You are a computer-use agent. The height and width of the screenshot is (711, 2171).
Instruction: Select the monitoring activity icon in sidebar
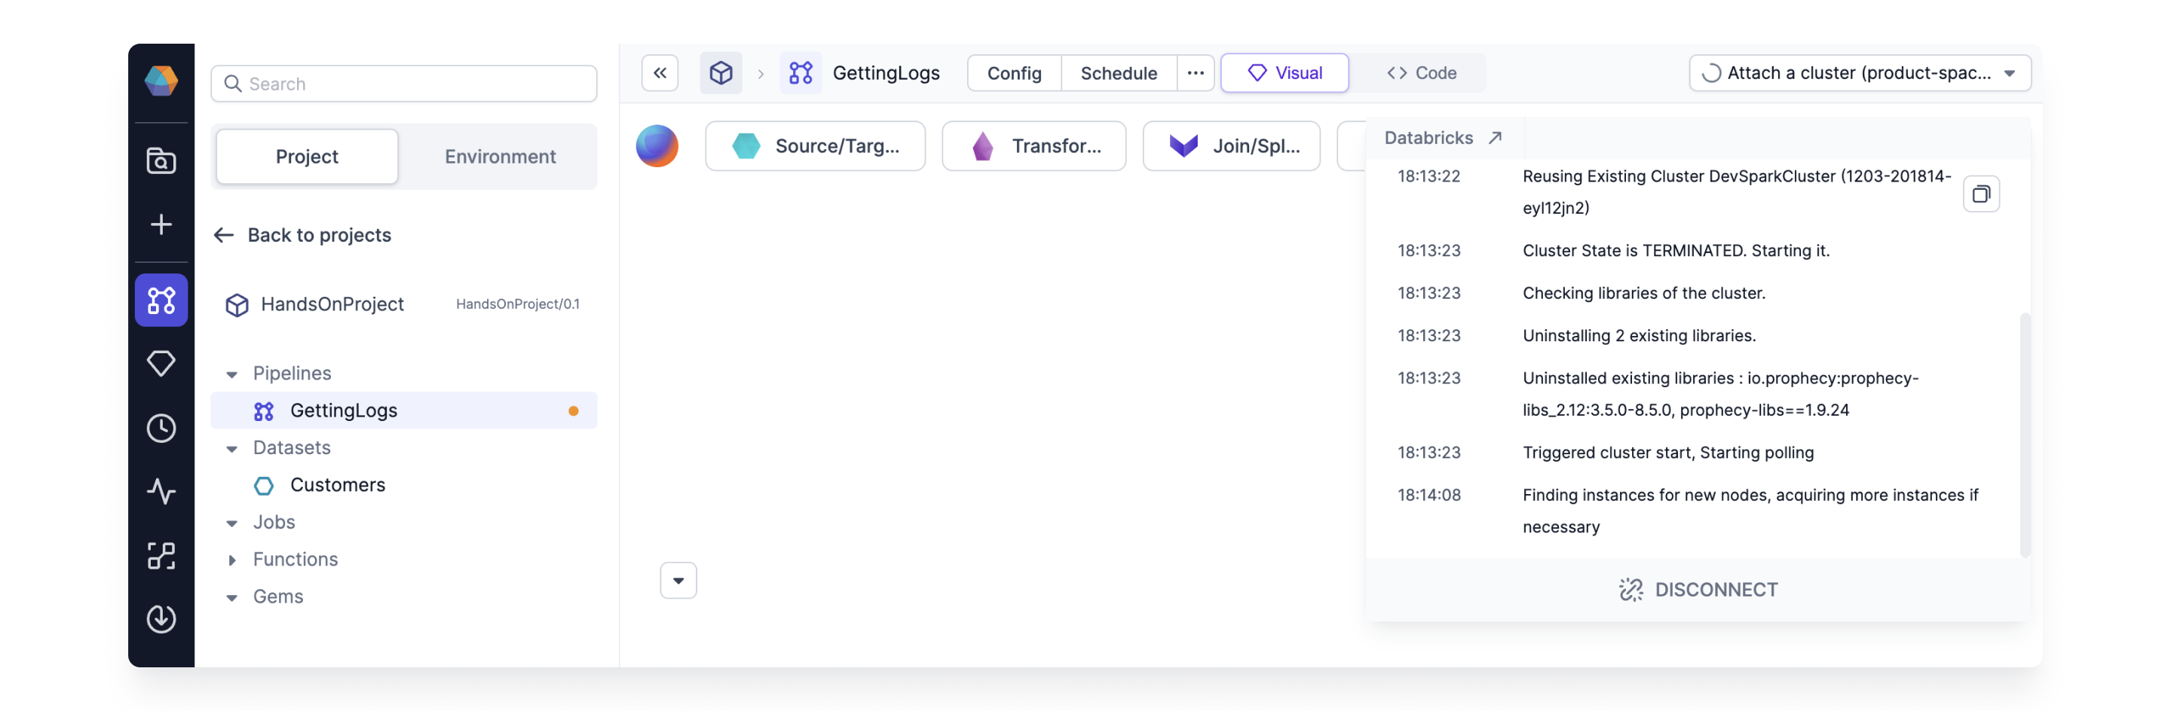[x=161, y=492]
